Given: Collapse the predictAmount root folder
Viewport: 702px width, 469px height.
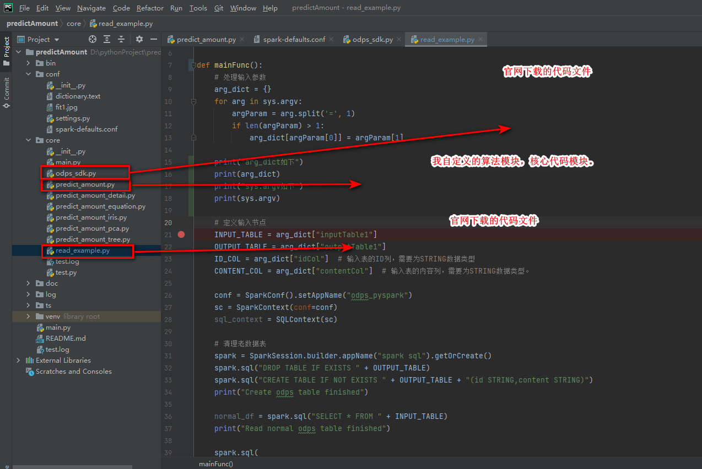Looking at the screenshot, I should (18, 52).
